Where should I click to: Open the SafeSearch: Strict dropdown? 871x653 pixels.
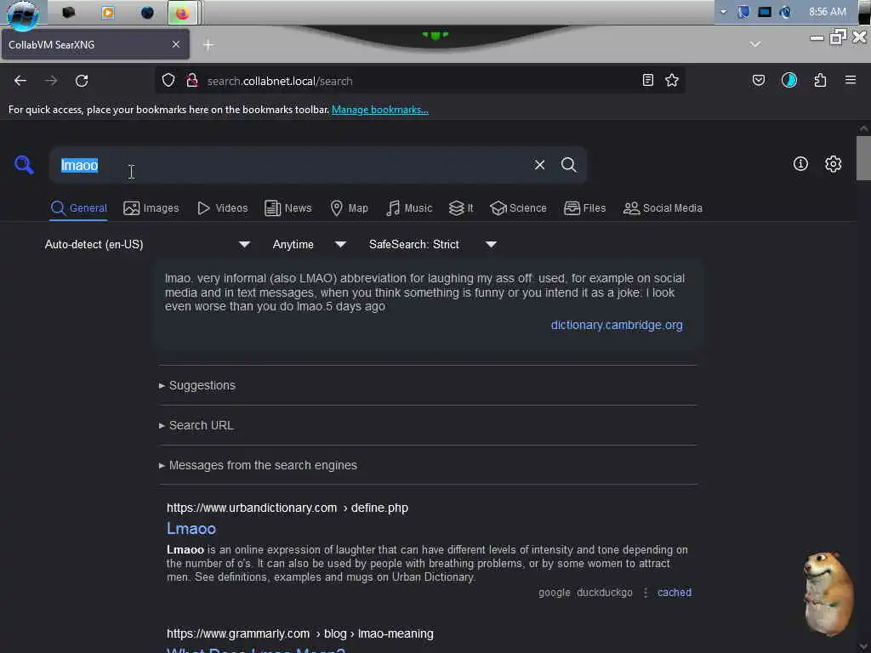click(432, 244)
